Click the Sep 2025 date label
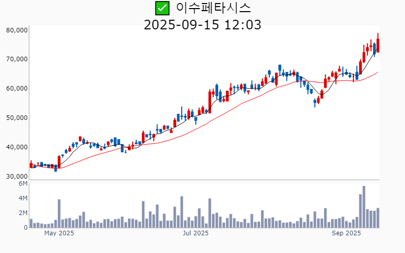This screenshot has width=405, height=253. (x=346, y=233)
